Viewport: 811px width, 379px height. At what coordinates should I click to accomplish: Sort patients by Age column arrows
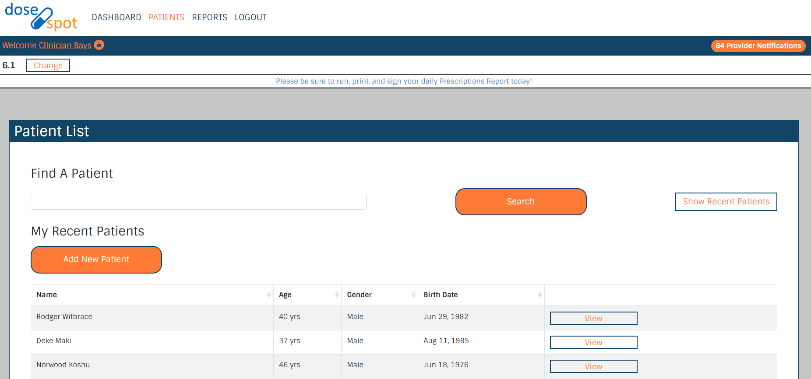tap(336, 295)
